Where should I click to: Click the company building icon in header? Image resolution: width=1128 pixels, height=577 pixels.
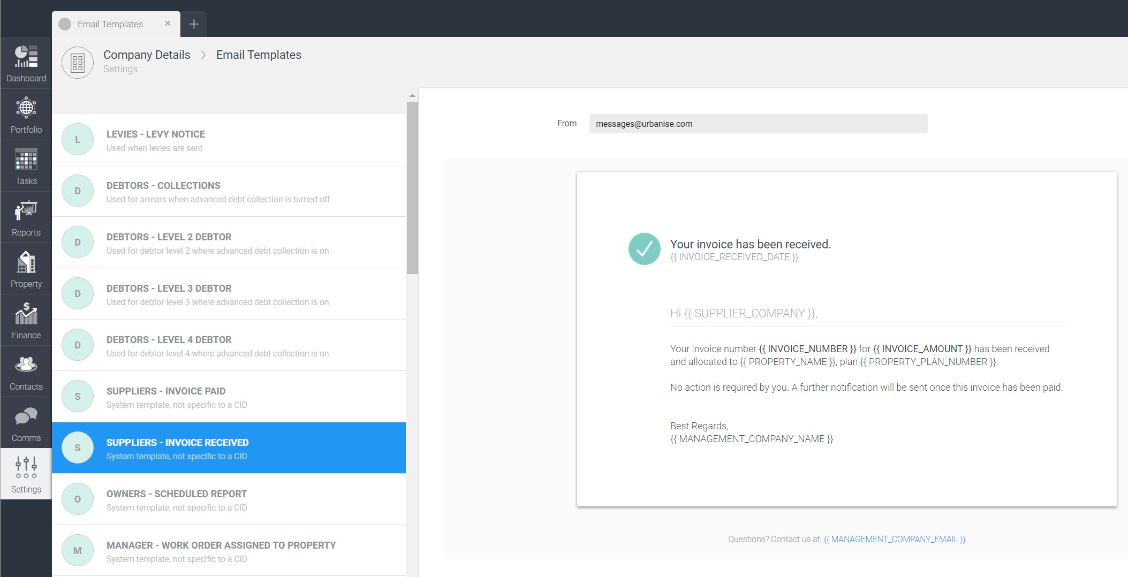78,63
